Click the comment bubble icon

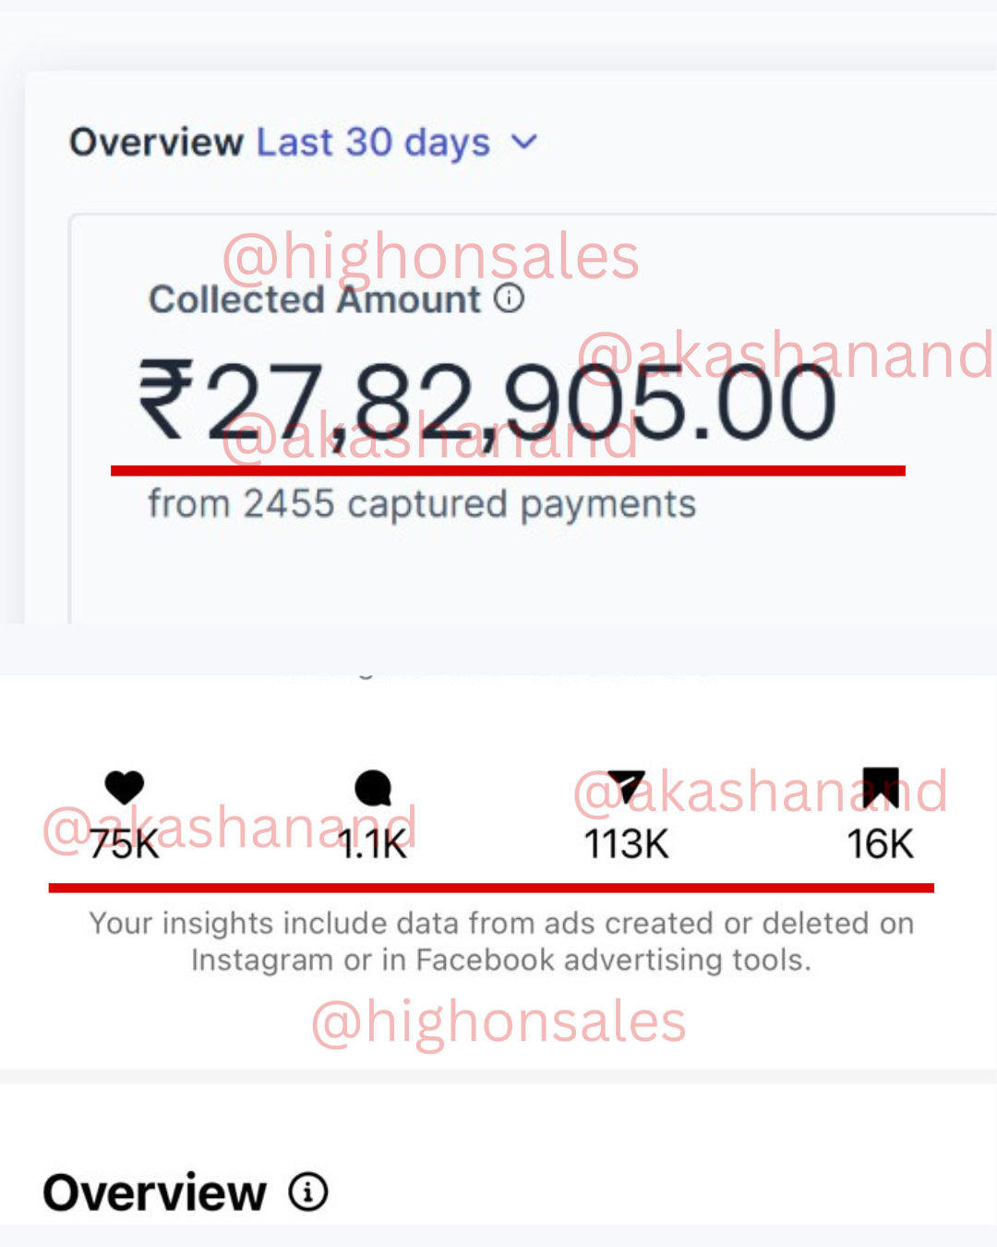pos(373,788)
